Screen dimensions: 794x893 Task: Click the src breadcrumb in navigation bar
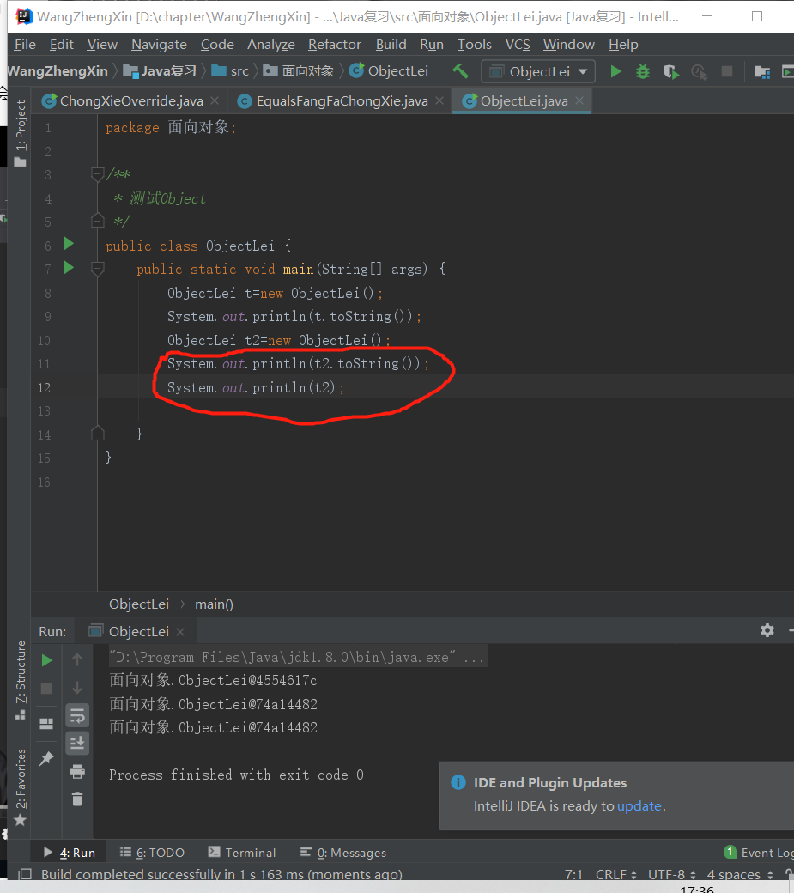point(231,71)
